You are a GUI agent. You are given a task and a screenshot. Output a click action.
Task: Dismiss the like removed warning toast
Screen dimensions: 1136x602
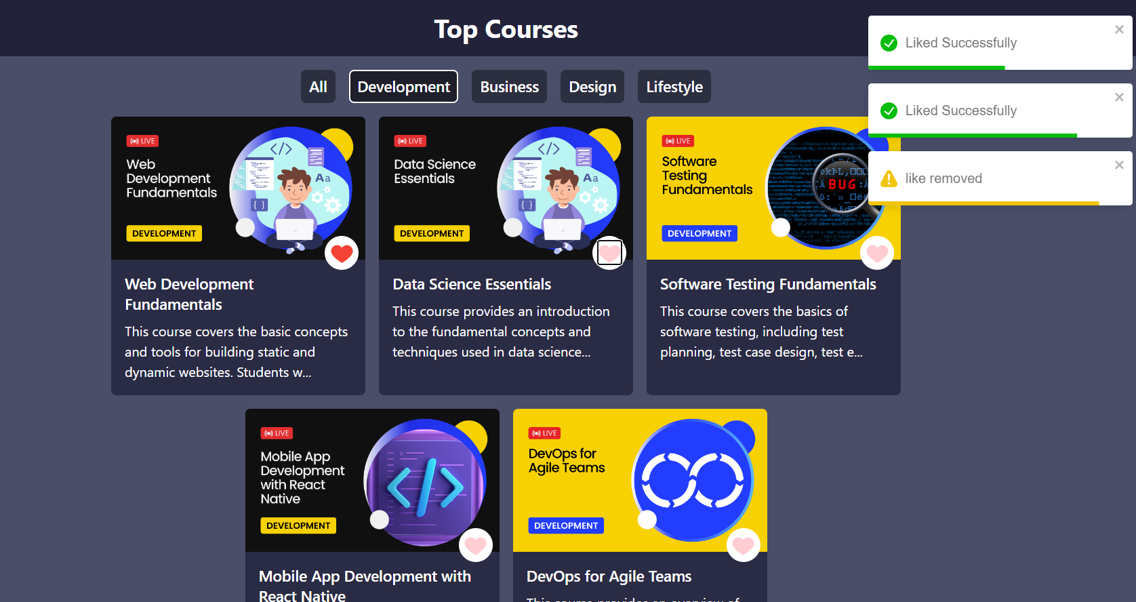[x=1119, y=165]
